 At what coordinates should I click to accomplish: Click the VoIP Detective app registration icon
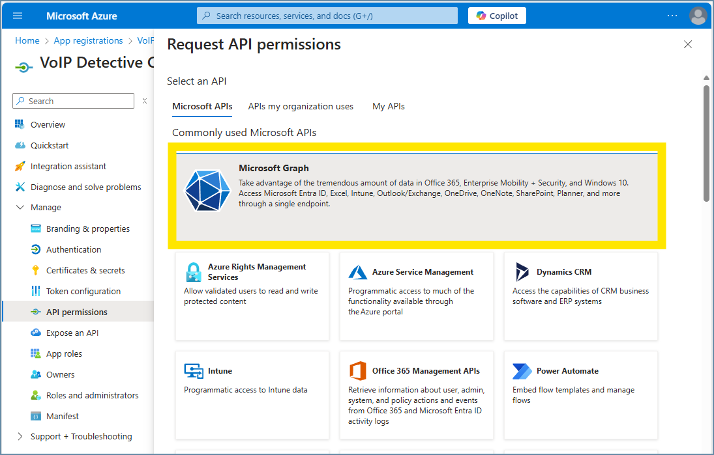point(23,68)
